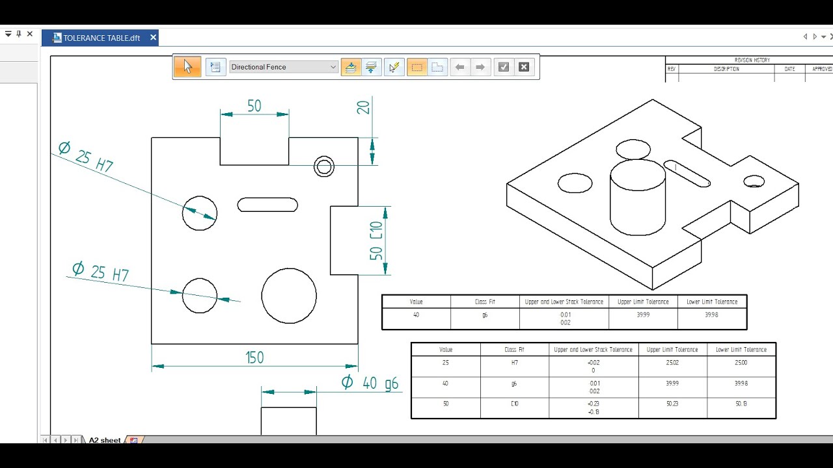Toggle the bottom-up layer selection icon
This screenshot has width=833, height=468.
pos(351,67)
